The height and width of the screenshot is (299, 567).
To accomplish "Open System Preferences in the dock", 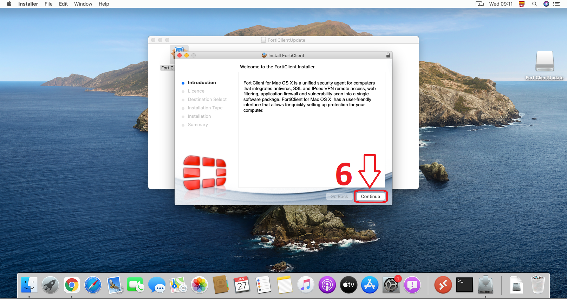I will click(x=391, y=285).
